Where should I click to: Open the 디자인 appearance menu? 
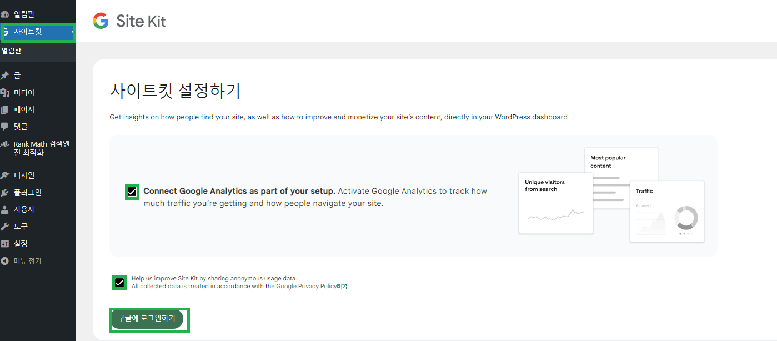tap(38, 175)
